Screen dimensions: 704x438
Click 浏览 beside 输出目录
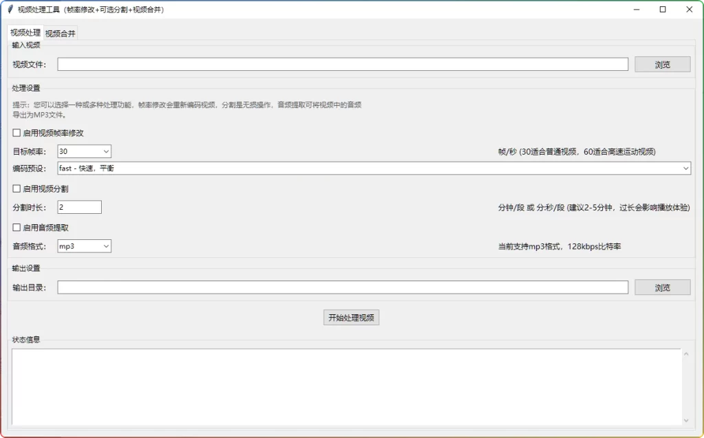[x=662, y=287]
